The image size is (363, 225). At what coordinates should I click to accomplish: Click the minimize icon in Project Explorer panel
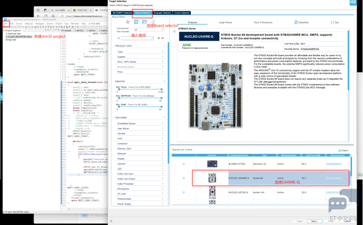pos(56,30)
